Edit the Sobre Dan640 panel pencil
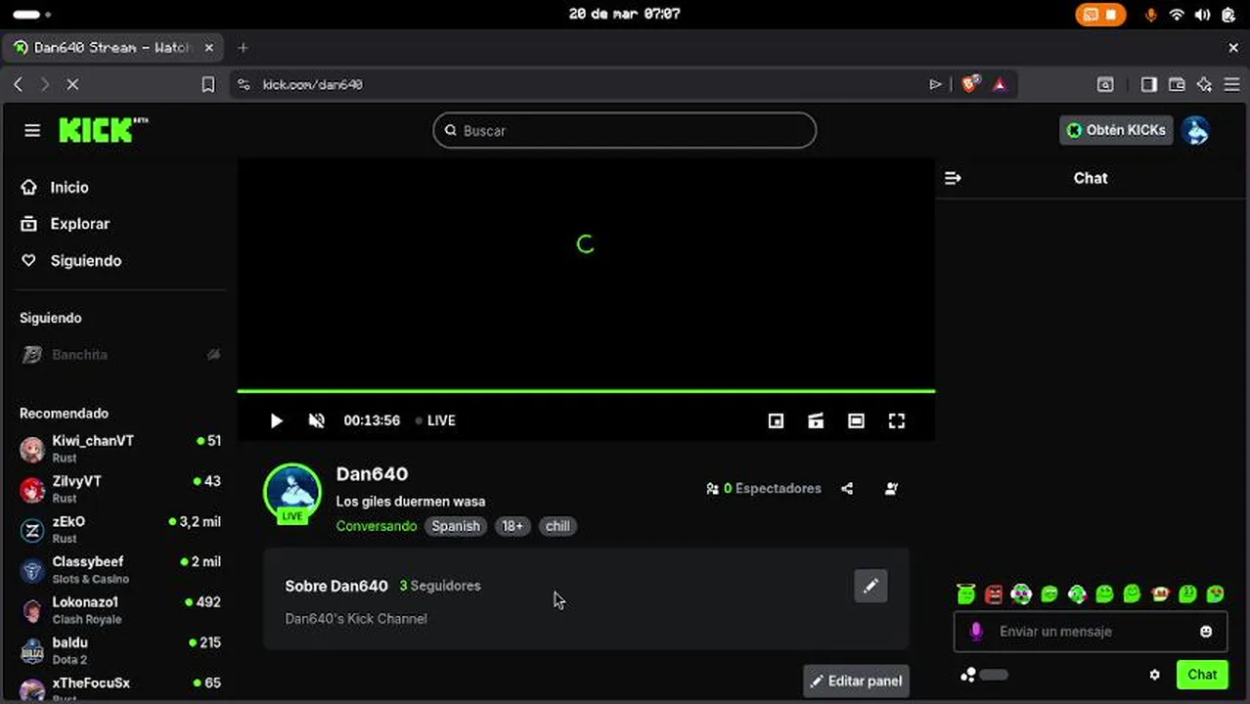This screenshot has height=704, width=1250. [871, 586]
